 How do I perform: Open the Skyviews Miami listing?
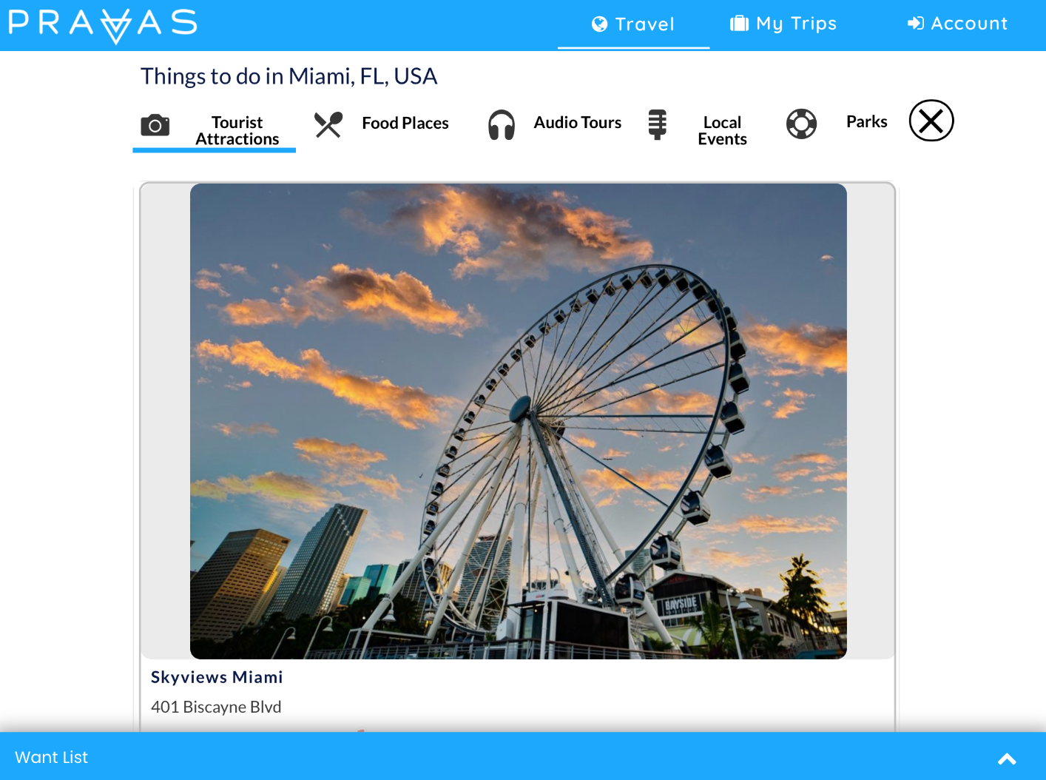[x=216, y=676]
